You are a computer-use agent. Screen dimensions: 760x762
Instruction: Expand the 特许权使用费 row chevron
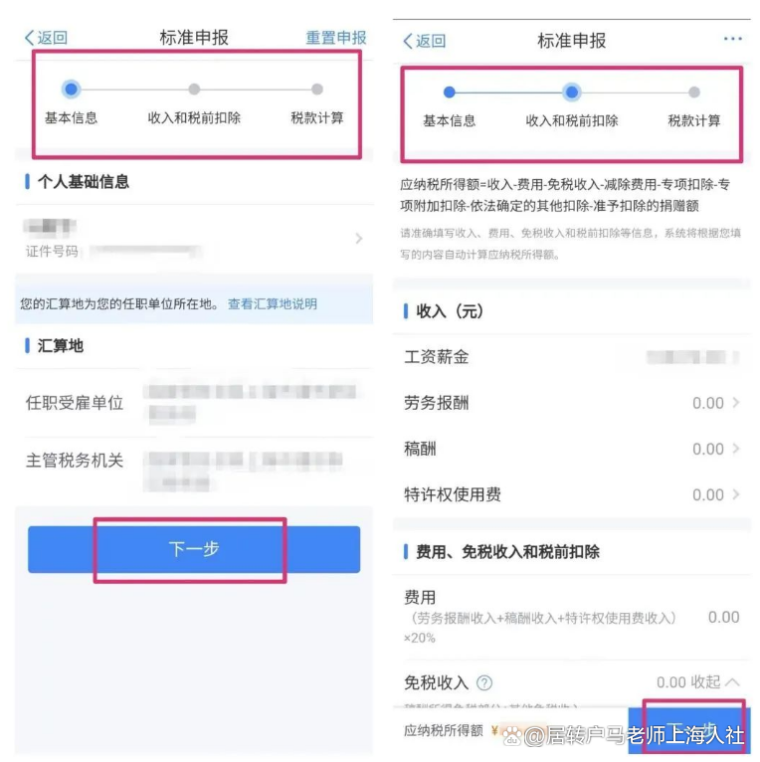[736, 494]
